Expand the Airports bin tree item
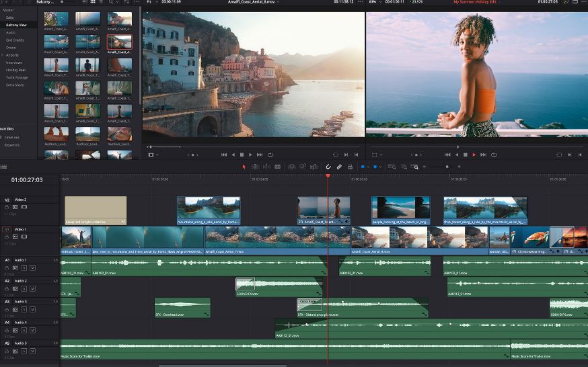 pos(2,55)
